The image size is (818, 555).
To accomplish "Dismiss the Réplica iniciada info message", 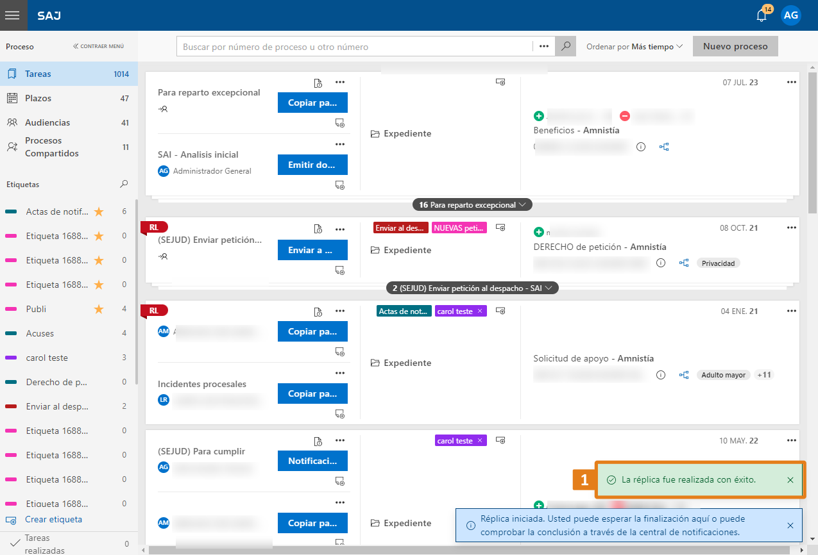I will click(790, 526).
